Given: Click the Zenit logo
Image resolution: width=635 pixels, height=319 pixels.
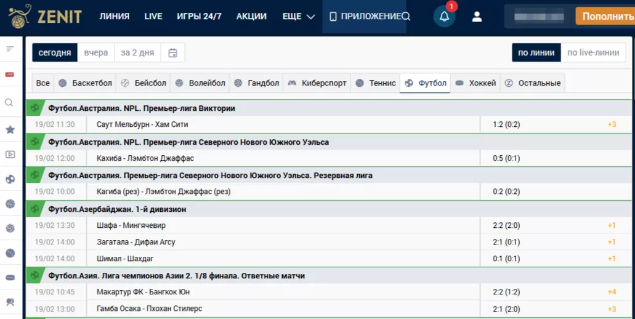Looking at the screenshot, I should click(x=45, y=17).
